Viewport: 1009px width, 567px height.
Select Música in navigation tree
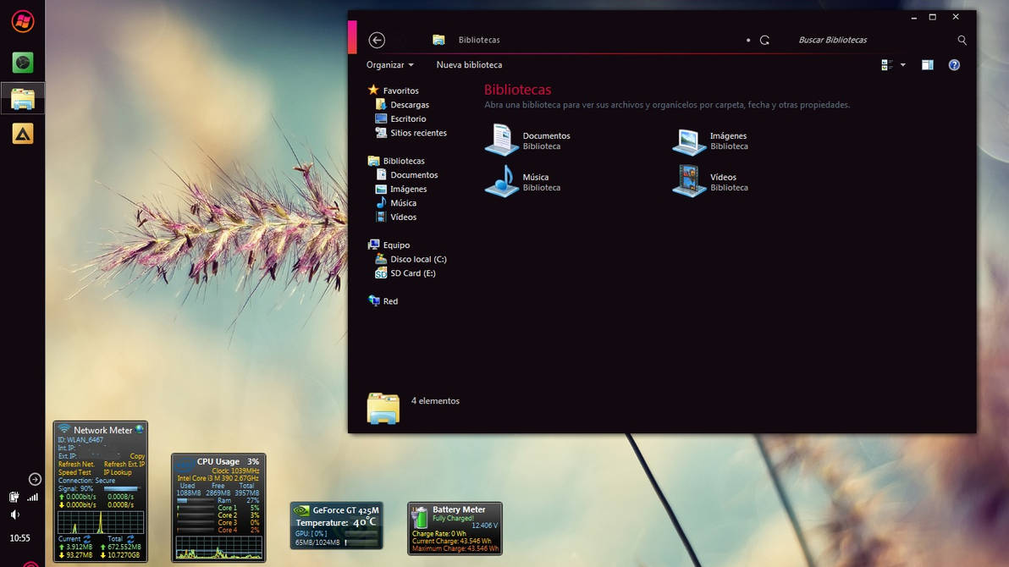pos(403,203)
